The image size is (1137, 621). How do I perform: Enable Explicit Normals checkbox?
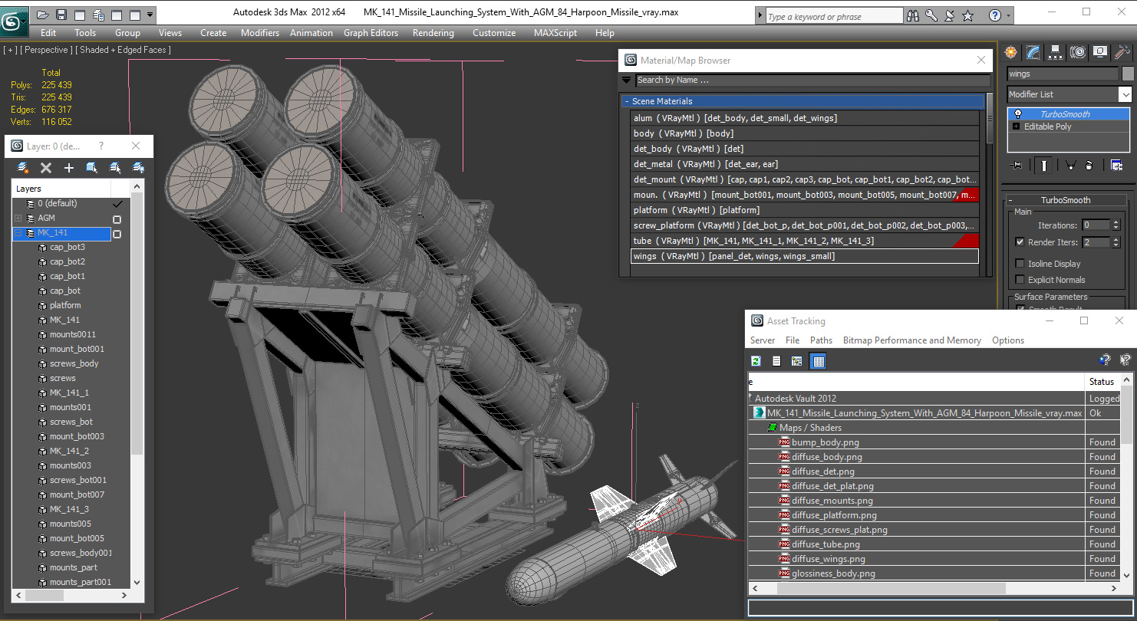[x=1020, y=280]
